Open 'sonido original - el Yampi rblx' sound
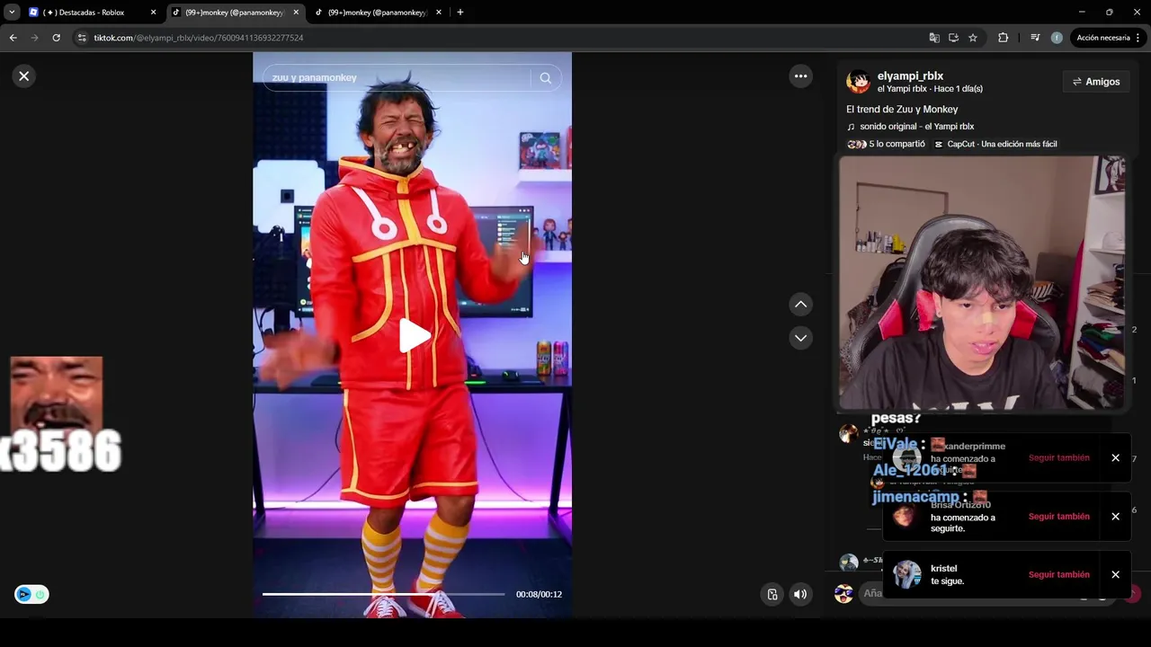This screenshot has height=647, width=1151. (x=916, y=127)
